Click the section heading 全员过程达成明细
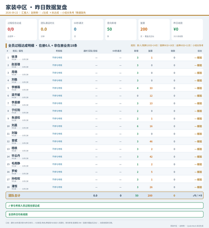Screen dimensions: 209x228 pos(21,46)
